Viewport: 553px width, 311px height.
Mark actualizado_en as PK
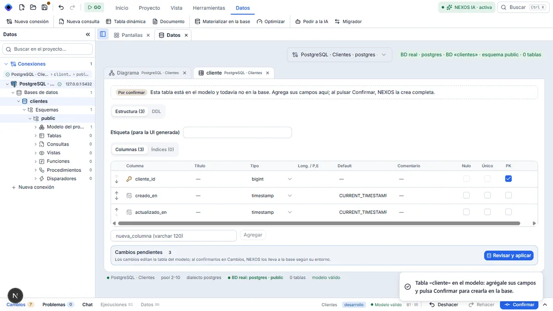click(508, 212)
